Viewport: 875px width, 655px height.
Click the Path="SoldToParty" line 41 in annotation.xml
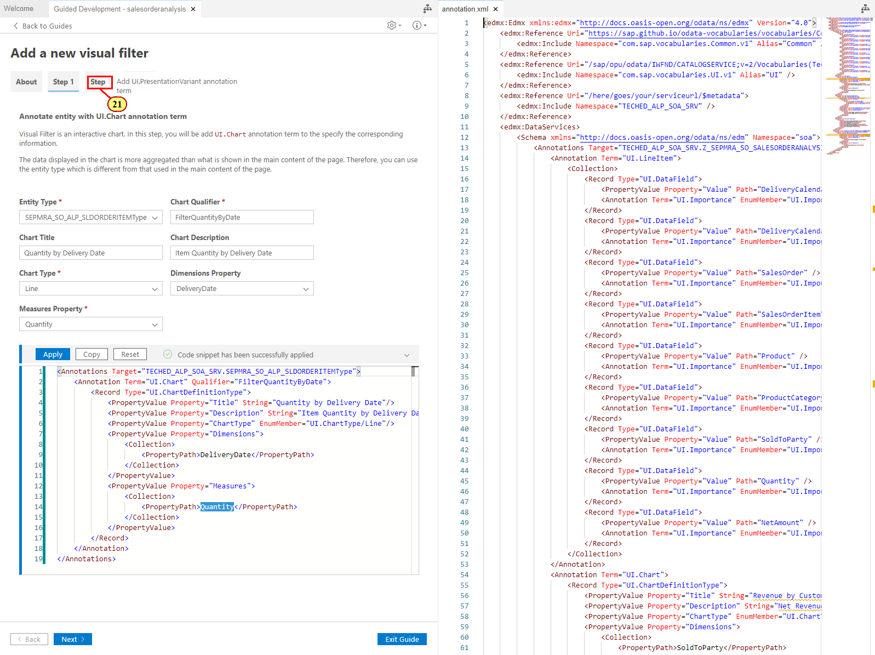711,439
